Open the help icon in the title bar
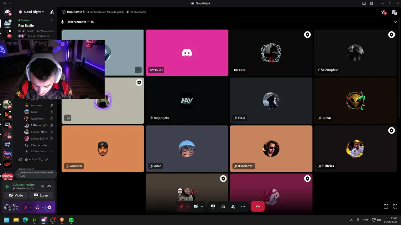The height and width of the screenshot is (225, 401). point(372,3)
